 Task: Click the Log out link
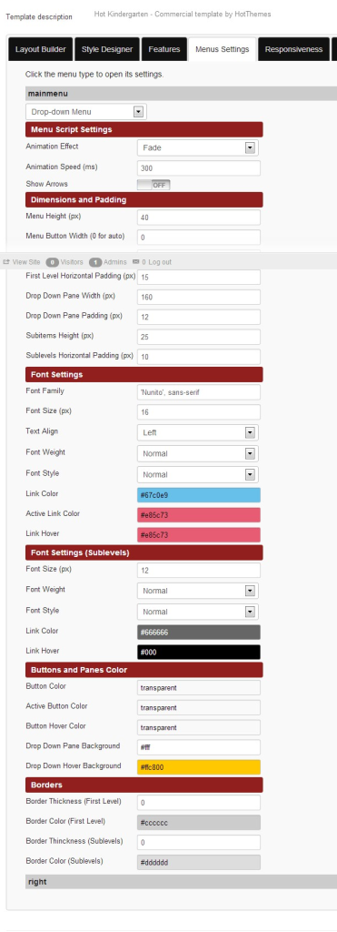click(x=160, y=262)
